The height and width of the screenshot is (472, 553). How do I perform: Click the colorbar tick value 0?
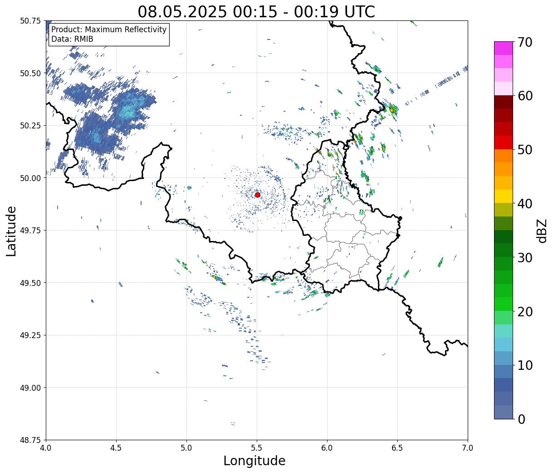(x=521, y=419)
